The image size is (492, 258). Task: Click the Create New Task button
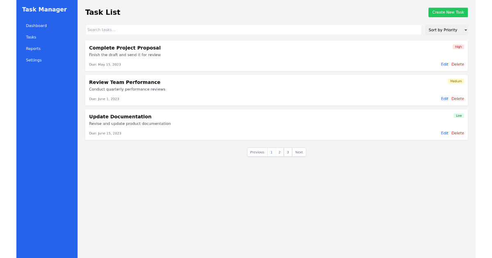coord(448,12)
